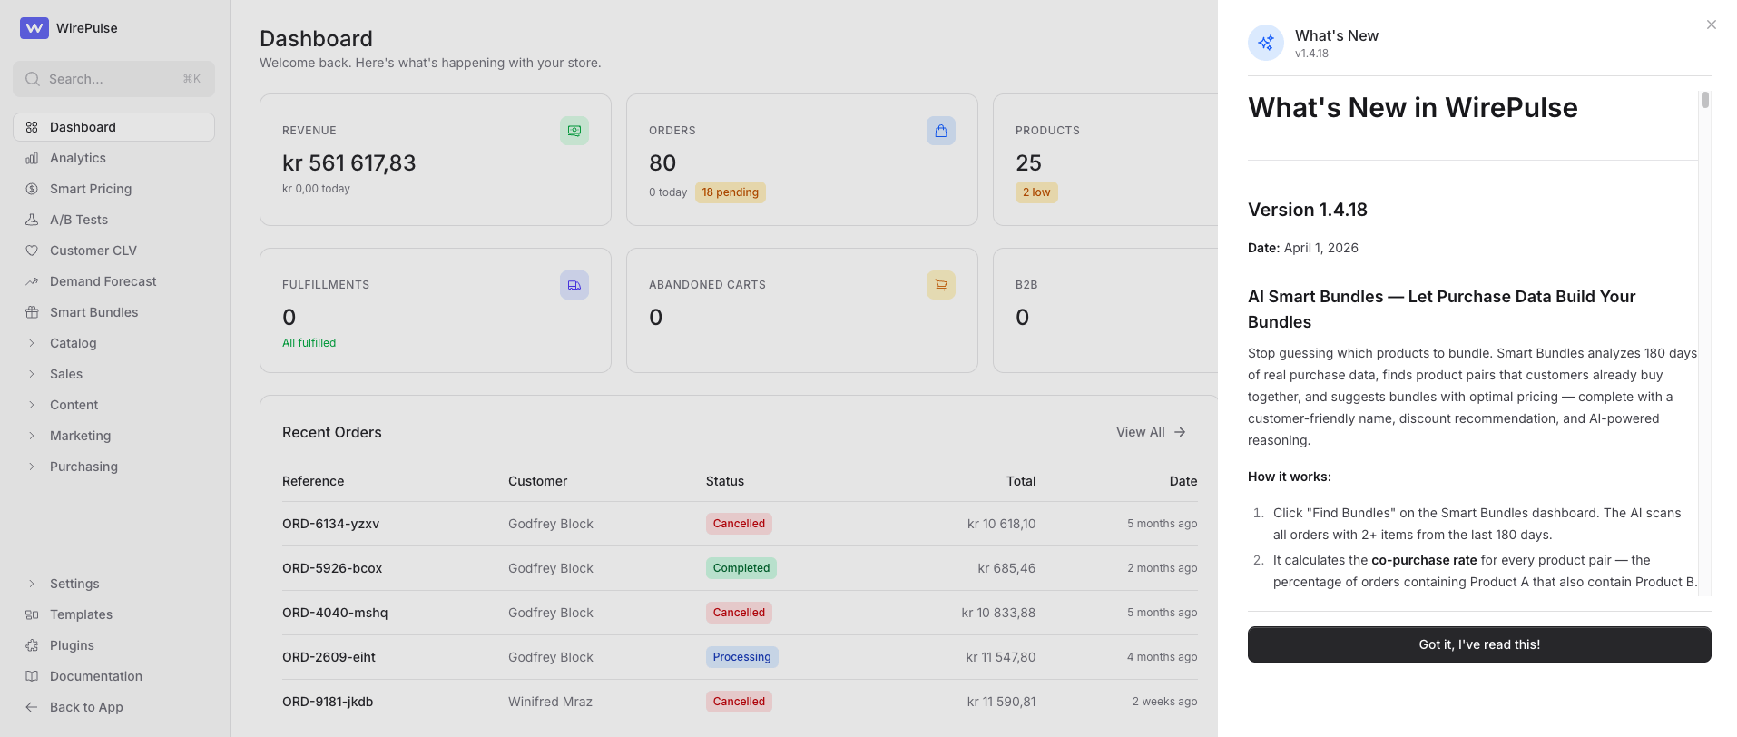Click the Reference column header
The image size is (1737, 737).
pyautogui.click(x=313, y=481)
